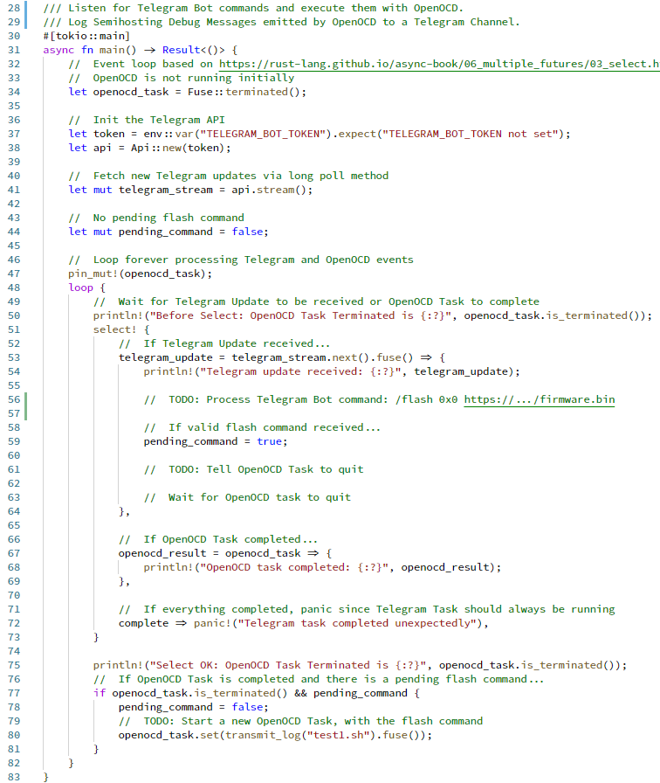
Task: Click the #[tokio::main] attribute
Action: [x=86, y=36]
